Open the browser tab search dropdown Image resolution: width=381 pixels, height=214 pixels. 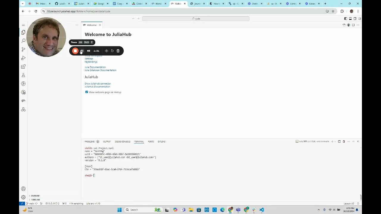tap(22, 4)
